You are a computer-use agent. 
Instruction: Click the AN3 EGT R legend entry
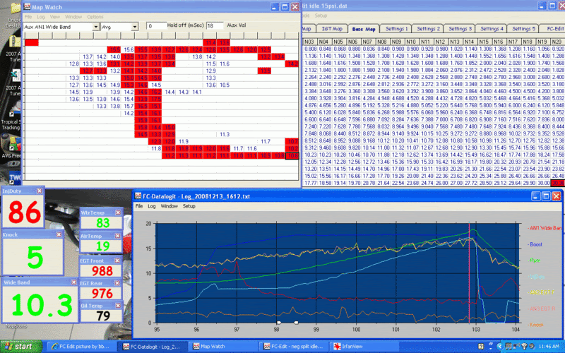(542, 309)
